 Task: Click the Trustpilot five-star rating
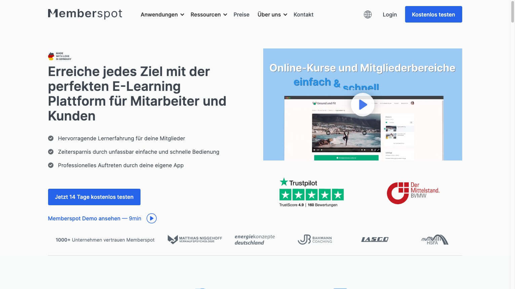tap(312, 194)
